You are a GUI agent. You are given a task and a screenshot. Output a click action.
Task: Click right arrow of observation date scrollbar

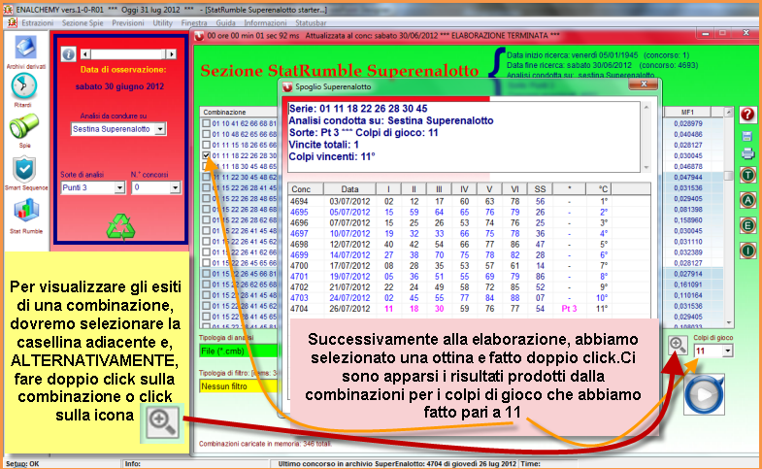pyautogui.click(x=171, y=54)
